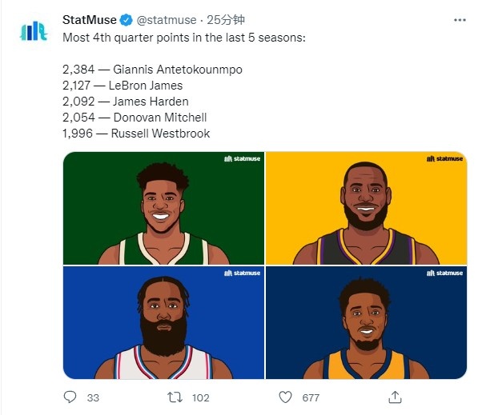The height and width of the screenshot is (415, 478).
Task: Open the green Giannis illustration image
Action: tap(163, 208)
